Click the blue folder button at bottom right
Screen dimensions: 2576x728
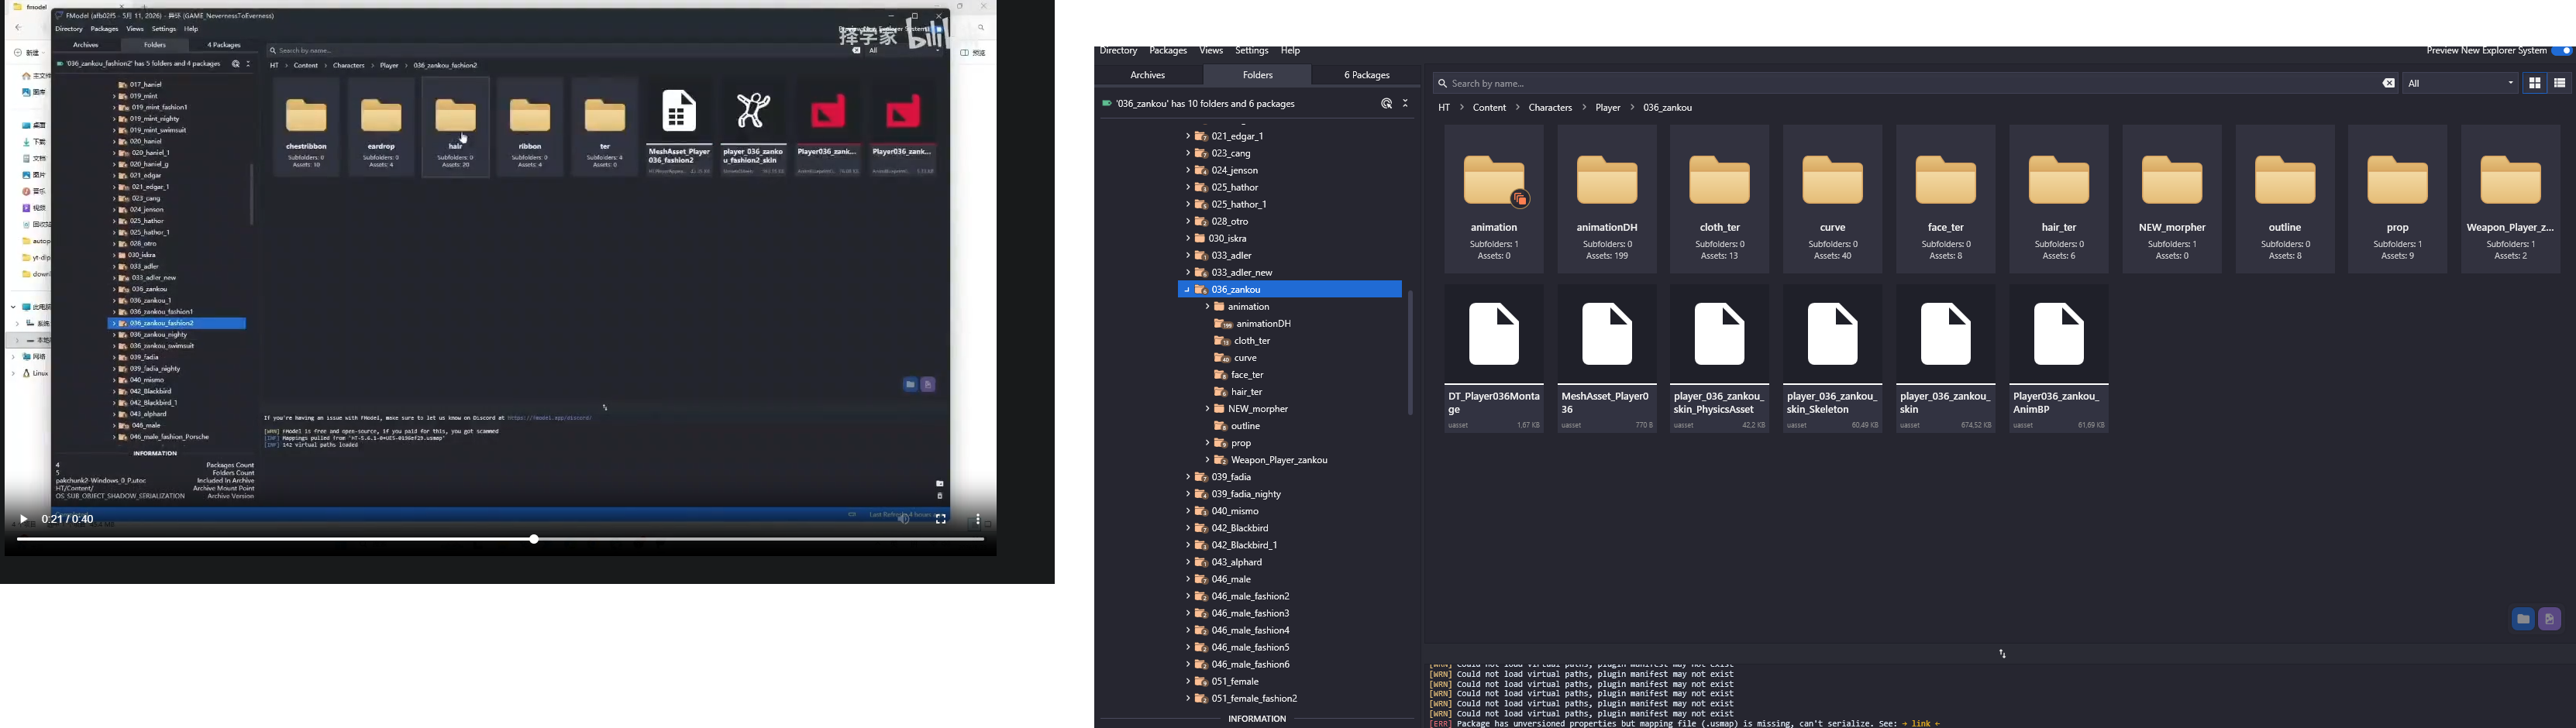(2522, 620)
